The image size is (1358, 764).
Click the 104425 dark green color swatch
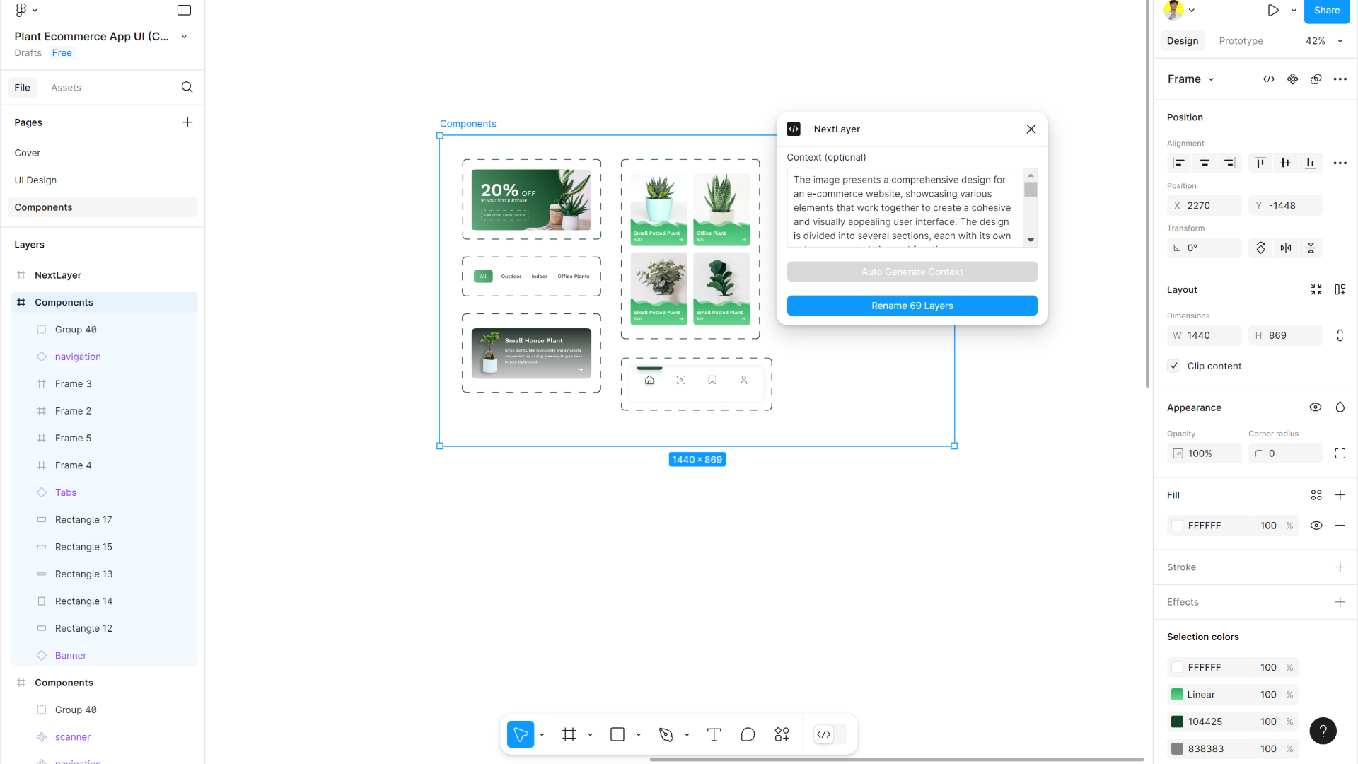click(x=1177, y=722)
